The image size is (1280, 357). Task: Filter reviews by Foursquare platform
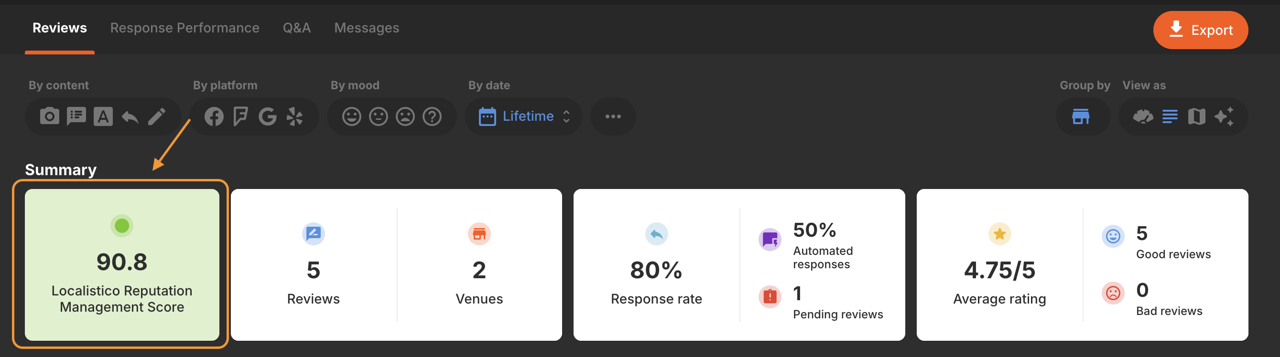pos(240,116)
